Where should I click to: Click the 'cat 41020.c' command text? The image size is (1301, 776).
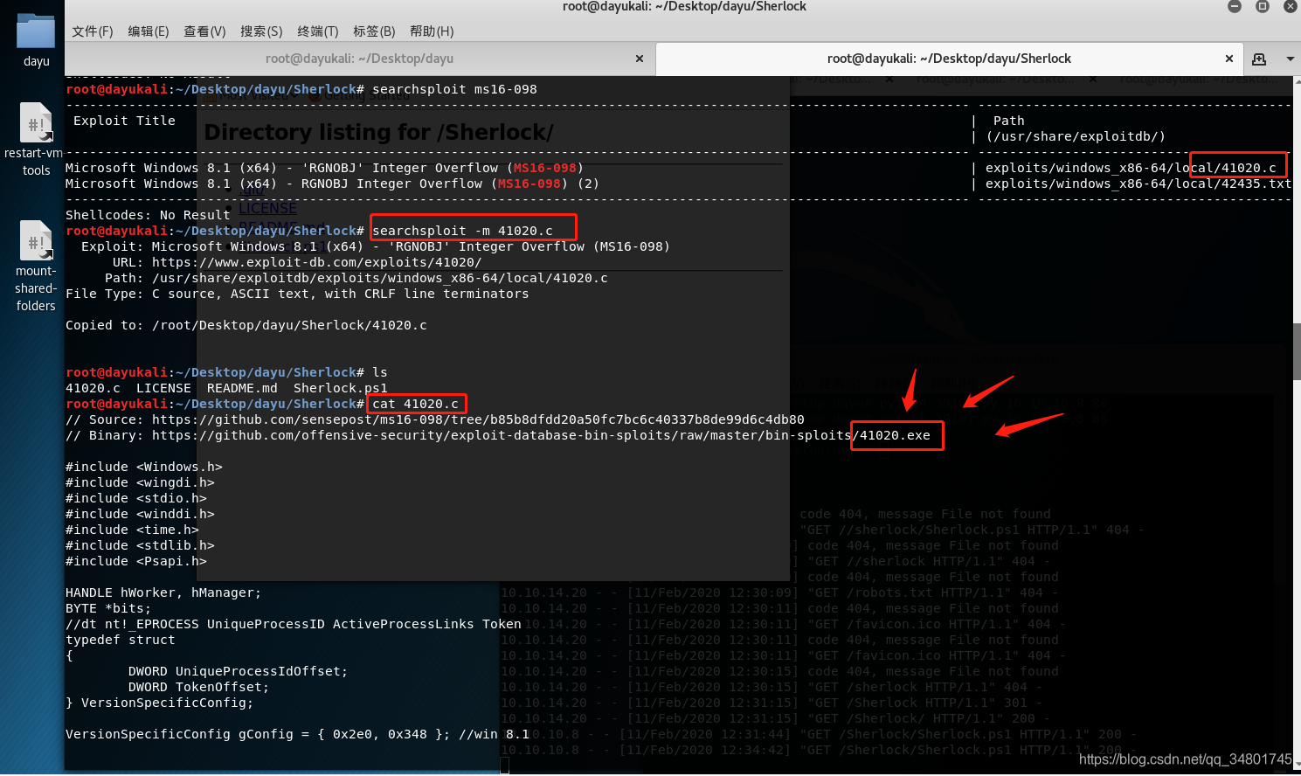coord(415,404)
